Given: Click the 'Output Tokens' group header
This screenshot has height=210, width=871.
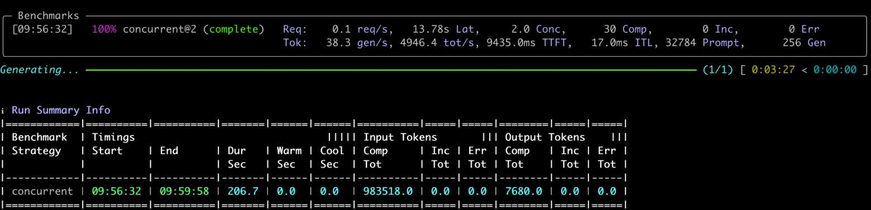Looking at the screenshot, I should 545,137.
